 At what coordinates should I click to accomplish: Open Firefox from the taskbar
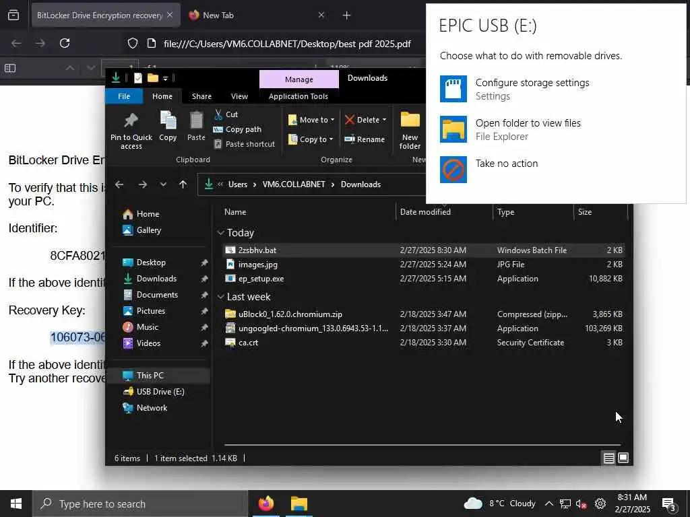click(265, 504)
